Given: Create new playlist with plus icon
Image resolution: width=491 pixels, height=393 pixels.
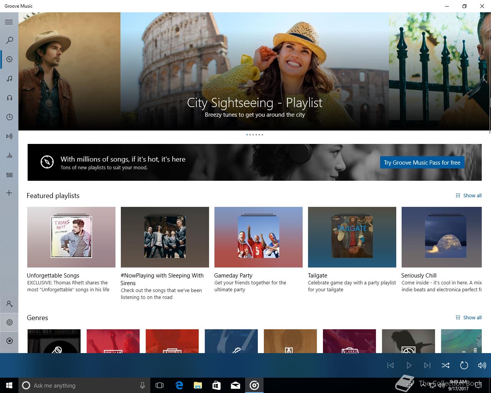Looking at the screenshot, I should click(x=9, y=193).
